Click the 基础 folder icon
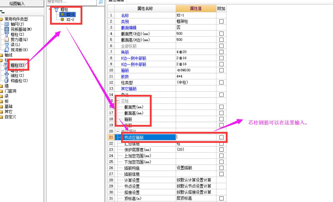333x202 pixels. click(x=2, y=106)
